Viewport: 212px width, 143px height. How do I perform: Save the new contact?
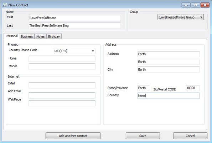pos(143,136)
